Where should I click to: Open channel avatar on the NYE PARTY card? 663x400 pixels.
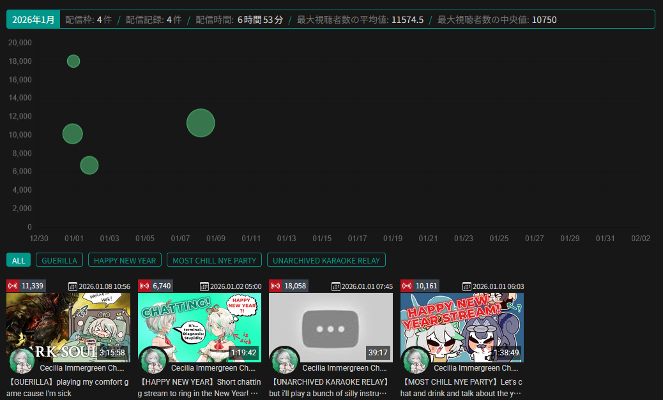click(x=416, y=361)
